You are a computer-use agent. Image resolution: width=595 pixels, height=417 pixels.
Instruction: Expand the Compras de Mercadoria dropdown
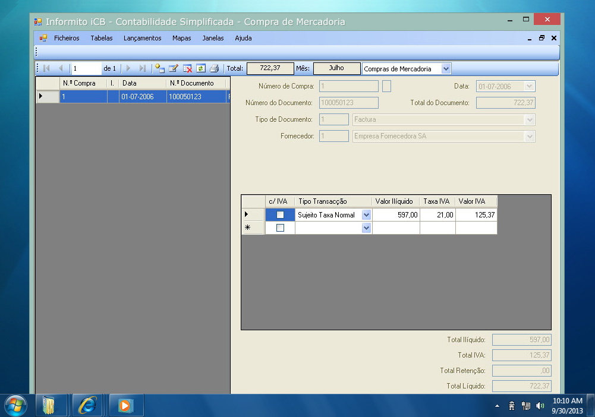click(446, 68)
